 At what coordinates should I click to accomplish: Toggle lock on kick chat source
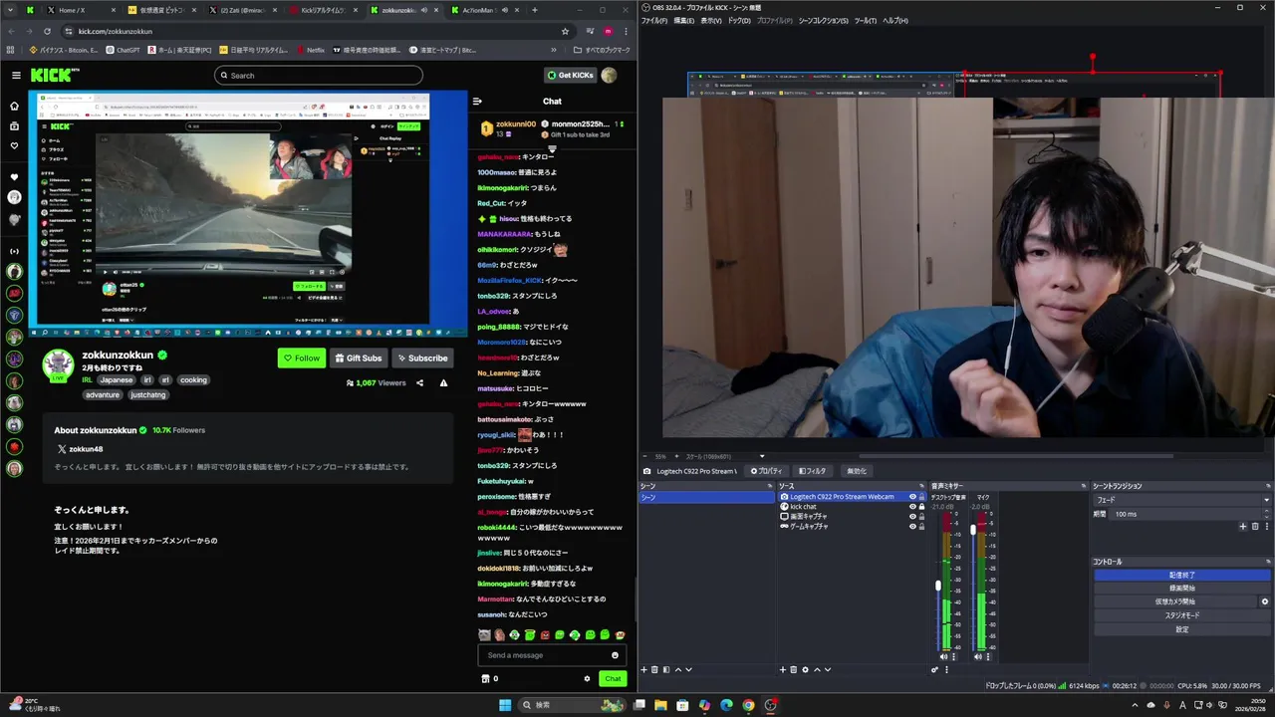tap(921, 507)
